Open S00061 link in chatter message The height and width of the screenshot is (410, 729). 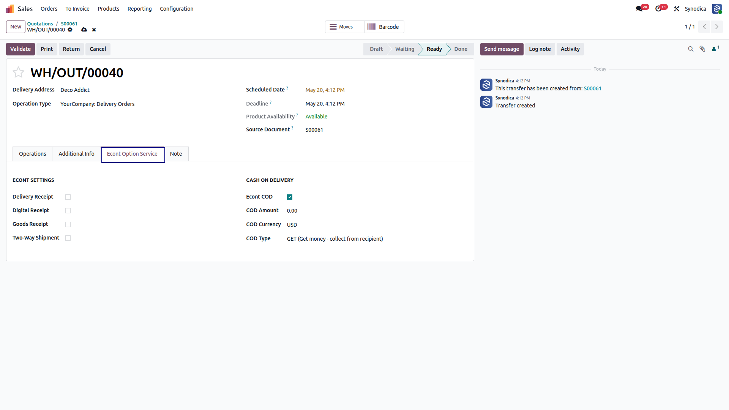[x=593, y=88]
